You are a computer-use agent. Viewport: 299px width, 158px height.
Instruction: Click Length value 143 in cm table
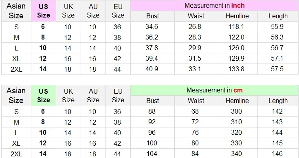(277, 122)
